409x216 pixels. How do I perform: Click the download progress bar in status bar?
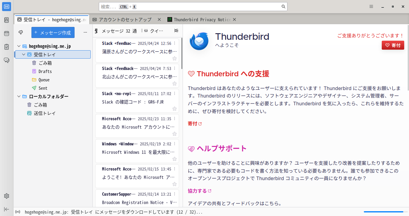(385, 212)
